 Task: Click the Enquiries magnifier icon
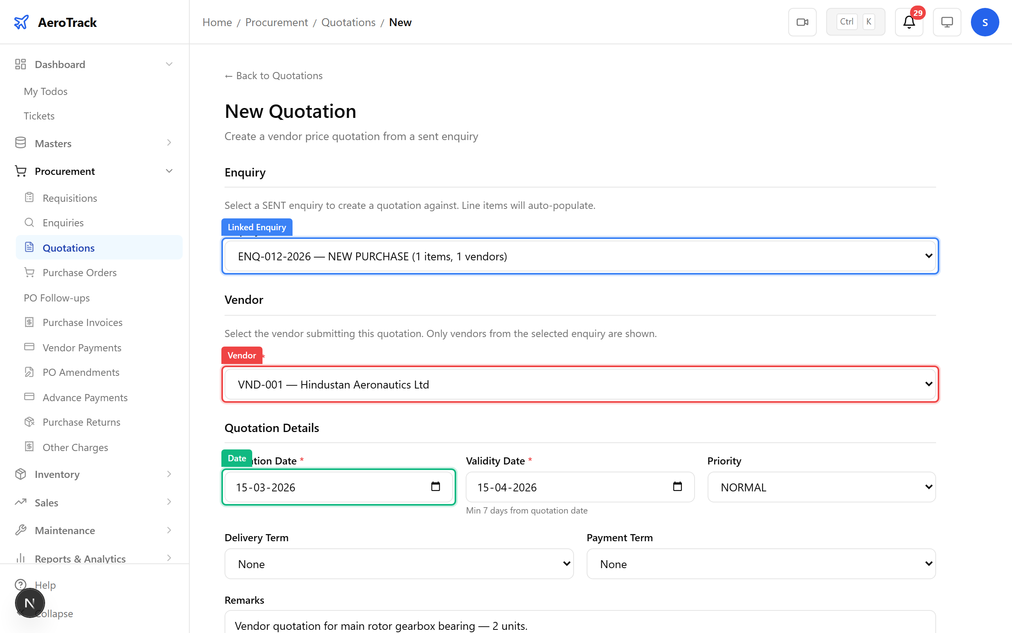click(x=29, y=222)
